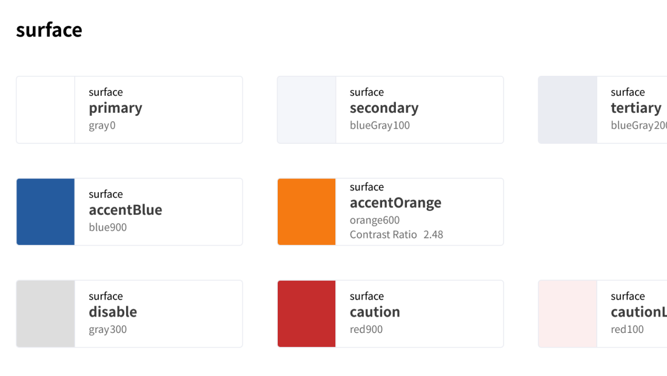
Task: Click the white primary surface swatch
Action: click(x=45, y=110)
